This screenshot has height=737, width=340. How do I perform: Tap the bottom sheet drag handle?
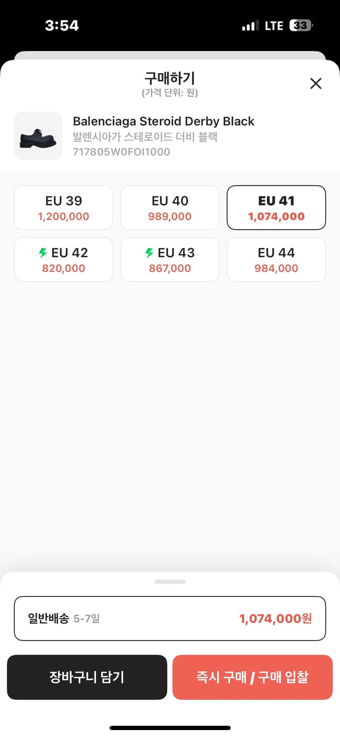coord(170,582)
